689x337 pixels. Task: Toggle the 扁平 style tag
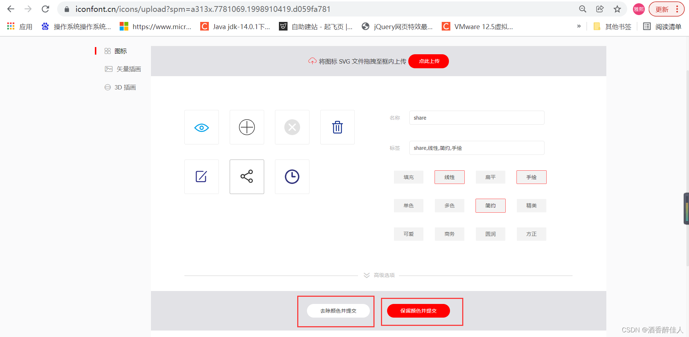point(491,177)
